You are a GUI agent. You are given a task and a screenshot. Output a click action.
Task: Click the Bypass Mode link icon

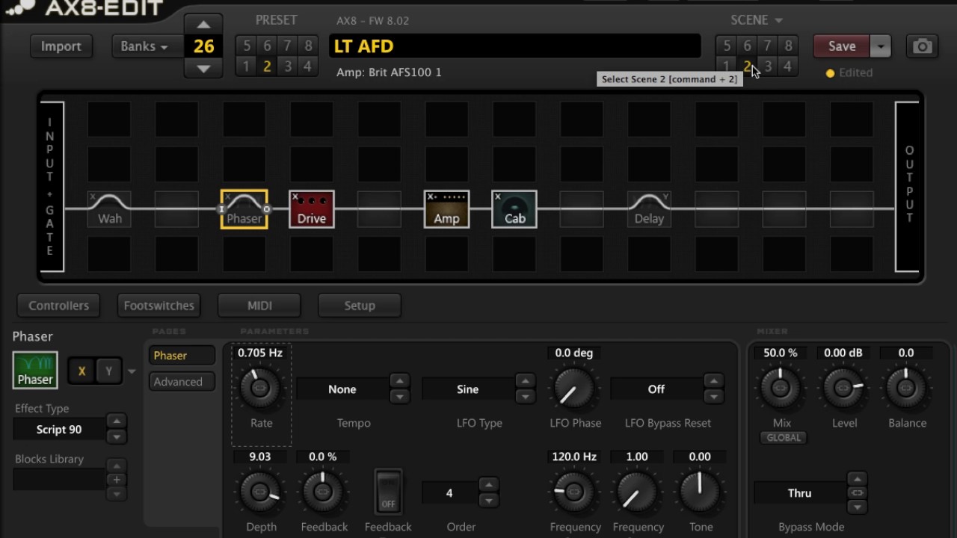[x=858, y=493]
